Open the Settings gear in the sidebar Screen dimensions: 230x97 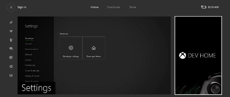(x=11, y=66)
